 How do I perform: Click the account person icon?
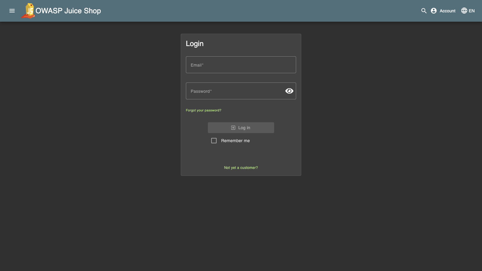tap(433, 11)
